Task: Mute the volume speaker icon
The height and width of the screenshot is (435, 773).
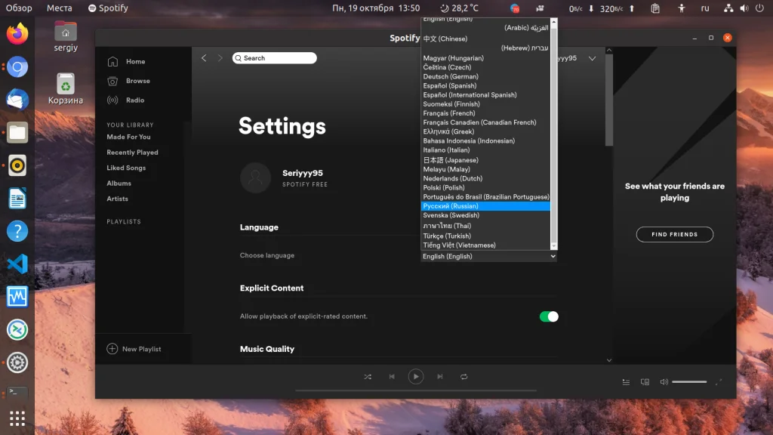Action: click(663, 382)
